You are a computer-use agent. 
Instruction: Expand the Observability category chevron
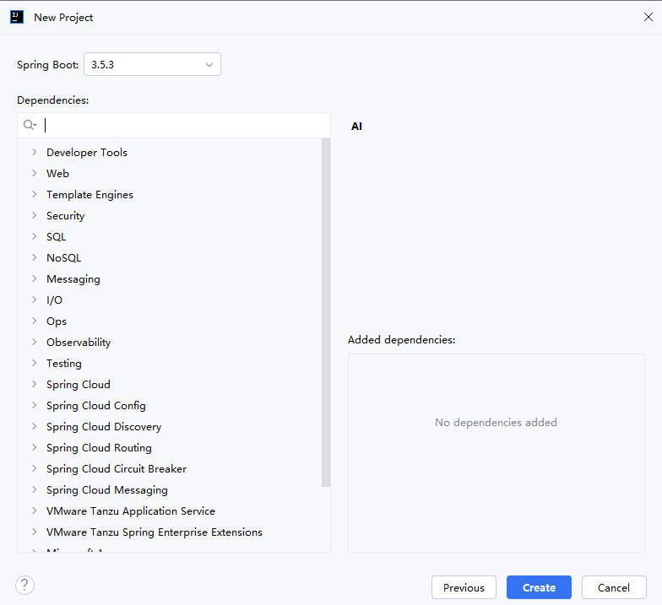point(34,342)
